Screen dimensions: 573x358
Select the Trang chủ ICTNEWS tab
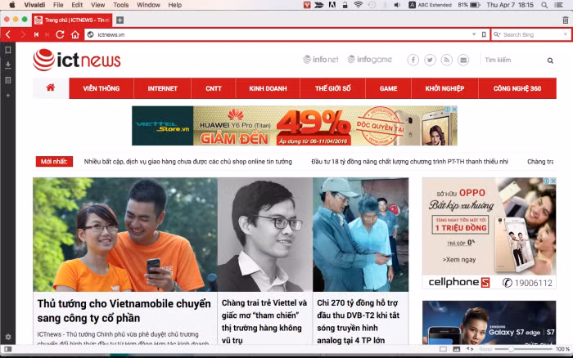point(72,20)
